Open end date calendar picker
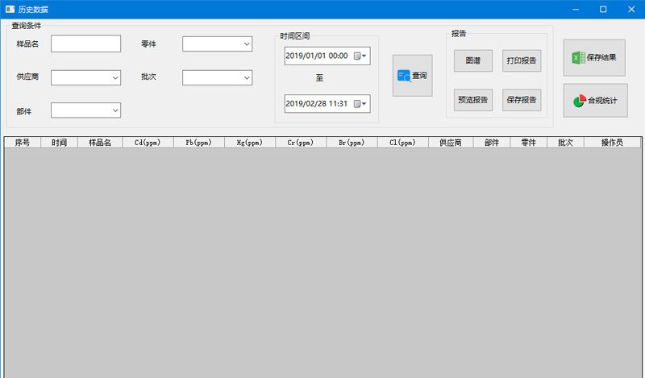Viewport: 645px width, 378px height. pyautogui.click(x=360, y=104)
